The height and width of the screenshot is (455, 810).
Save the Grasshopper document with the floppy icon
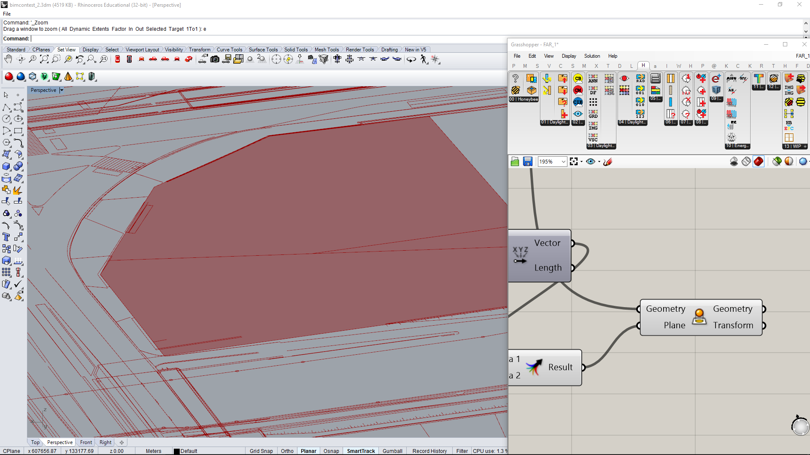pyautogui.click(x=527, y=162)
